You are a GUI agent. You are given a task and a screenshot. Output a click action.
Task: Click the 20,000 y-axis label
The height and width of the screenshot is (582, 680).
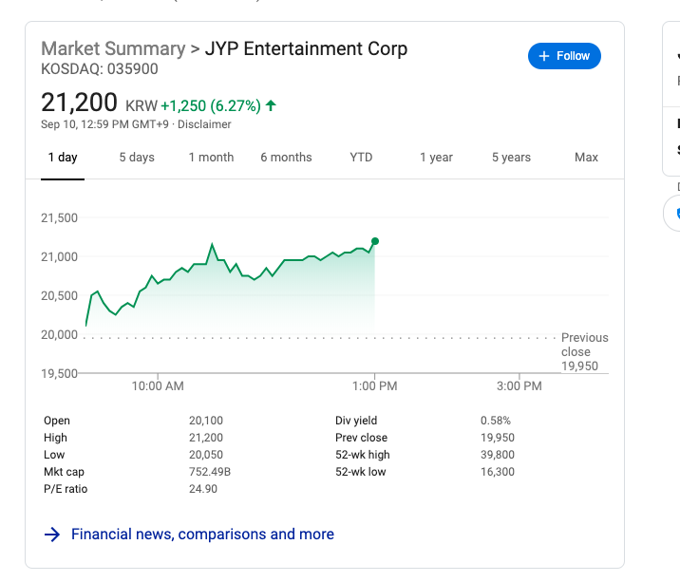(60, 335)
